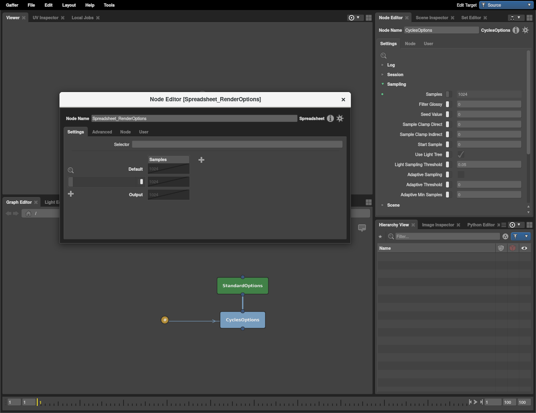Click the Hierarchy filter magnifier icon
536x413 pixels.
point(391,236)
